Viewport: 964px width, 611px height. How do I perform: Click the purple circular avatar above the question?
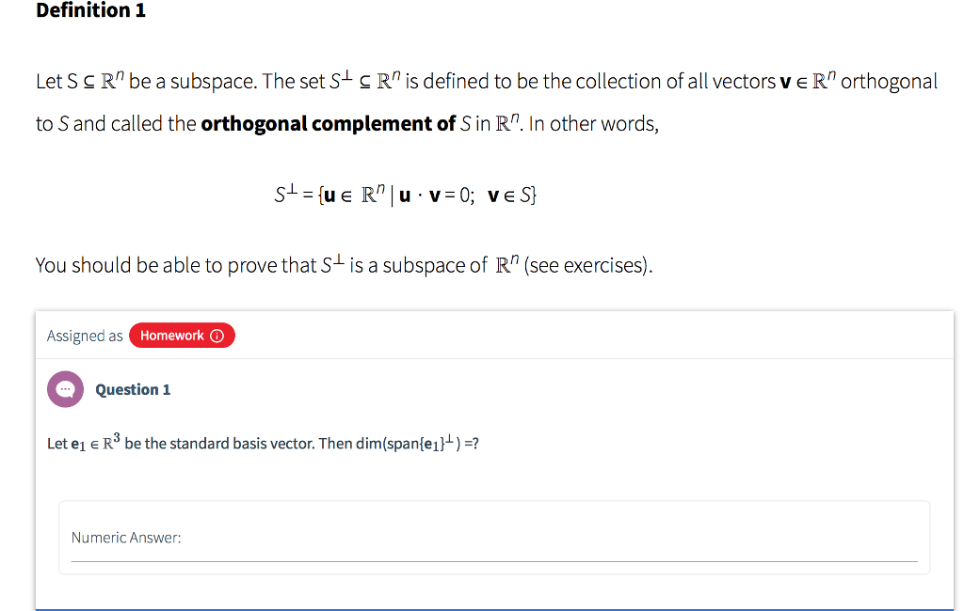[x=65, y=389]
